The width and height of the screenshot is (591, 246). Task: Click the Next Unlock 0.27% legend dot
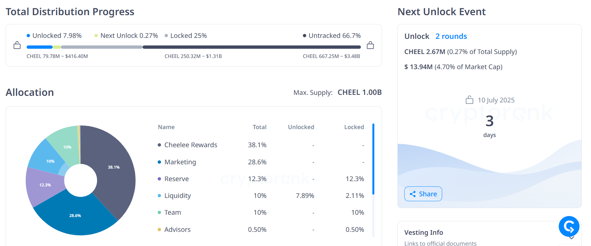(96, 36)
